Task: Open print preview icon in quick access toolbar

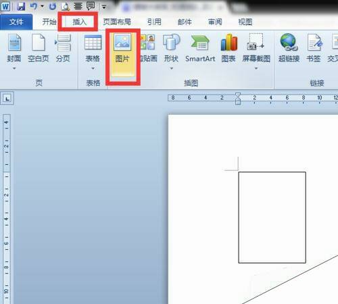Action: point(65,6)
